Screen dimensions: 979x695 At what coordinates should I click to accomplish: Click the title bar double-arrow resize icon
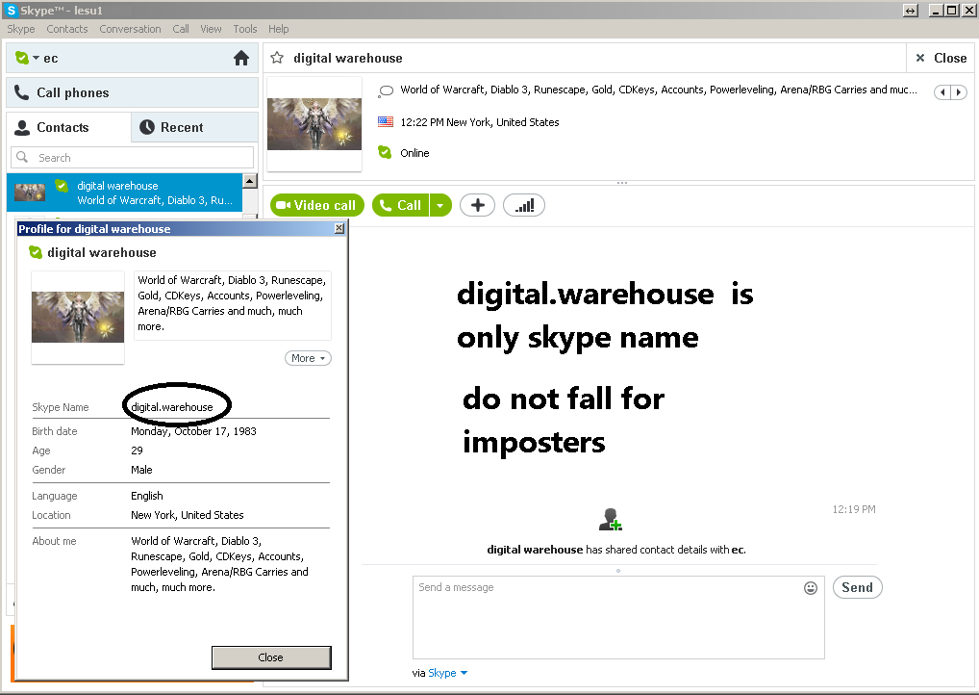point(911,11)
